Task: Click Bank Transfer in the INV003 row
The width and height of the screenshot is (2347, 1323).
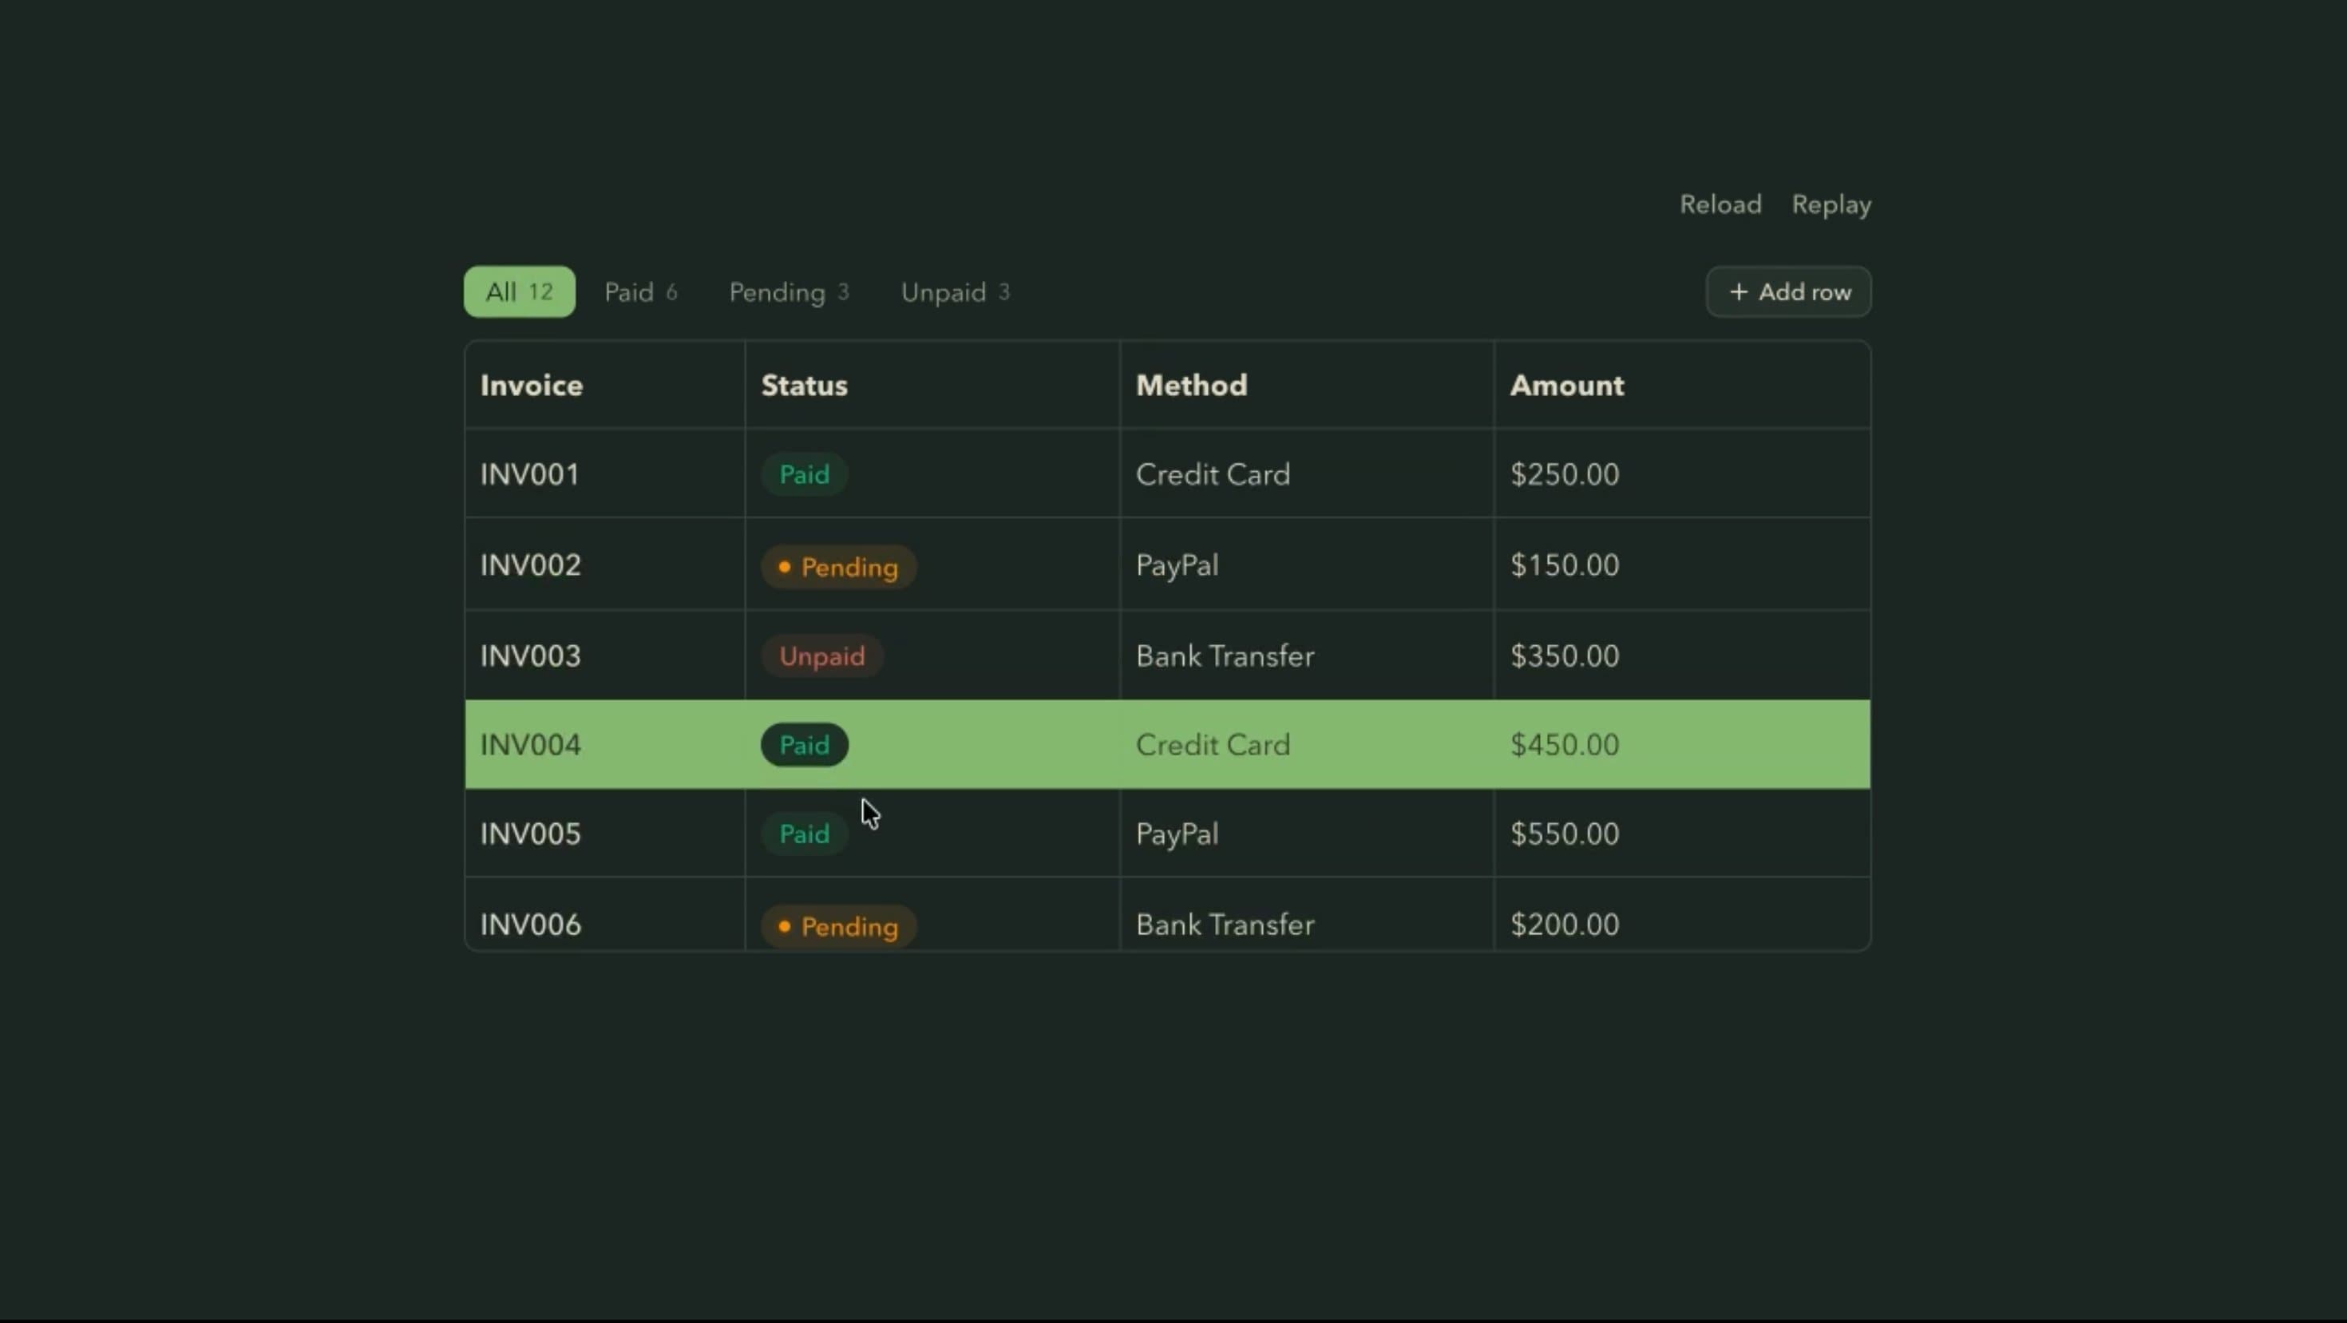Action: tap(1225, 656)
